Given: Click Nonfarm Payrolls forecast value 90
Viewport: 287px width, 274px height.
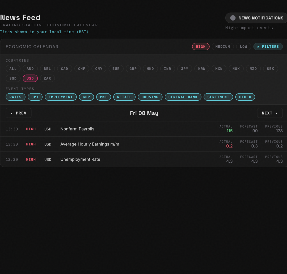Looking at the screenshot, I should coord(255,131).
